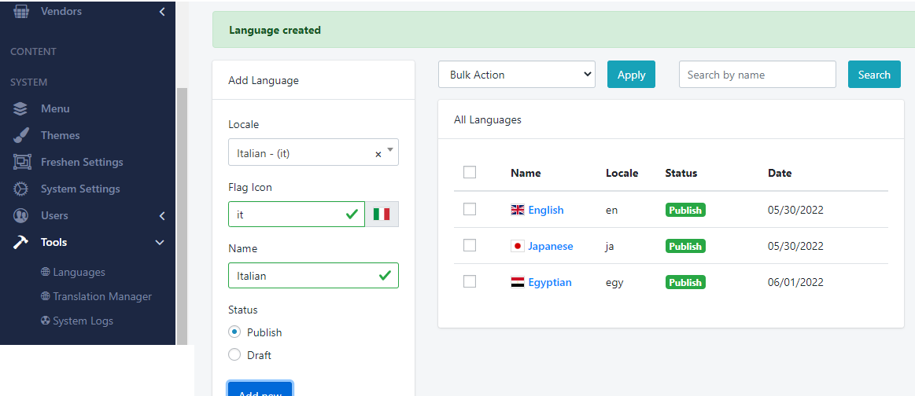Click the Italian flag icon preview

click(382, 214)
